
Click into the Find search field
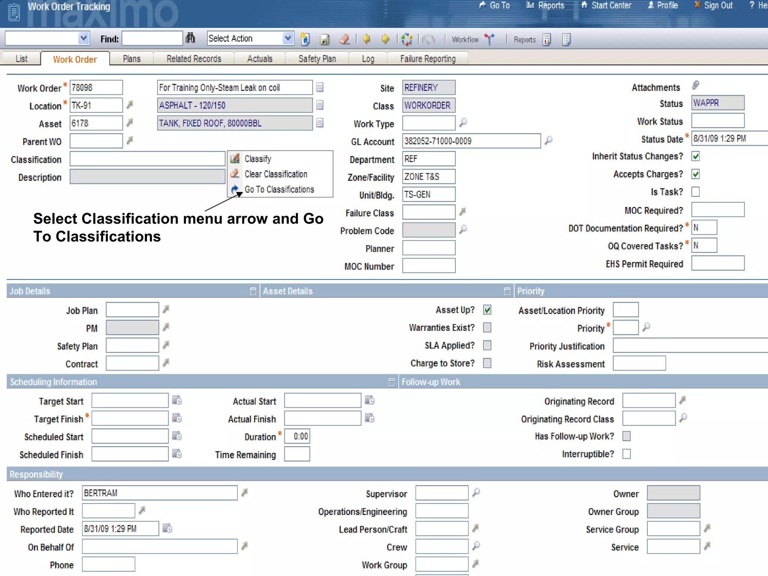pyautogui.click(x=152, y=38)
